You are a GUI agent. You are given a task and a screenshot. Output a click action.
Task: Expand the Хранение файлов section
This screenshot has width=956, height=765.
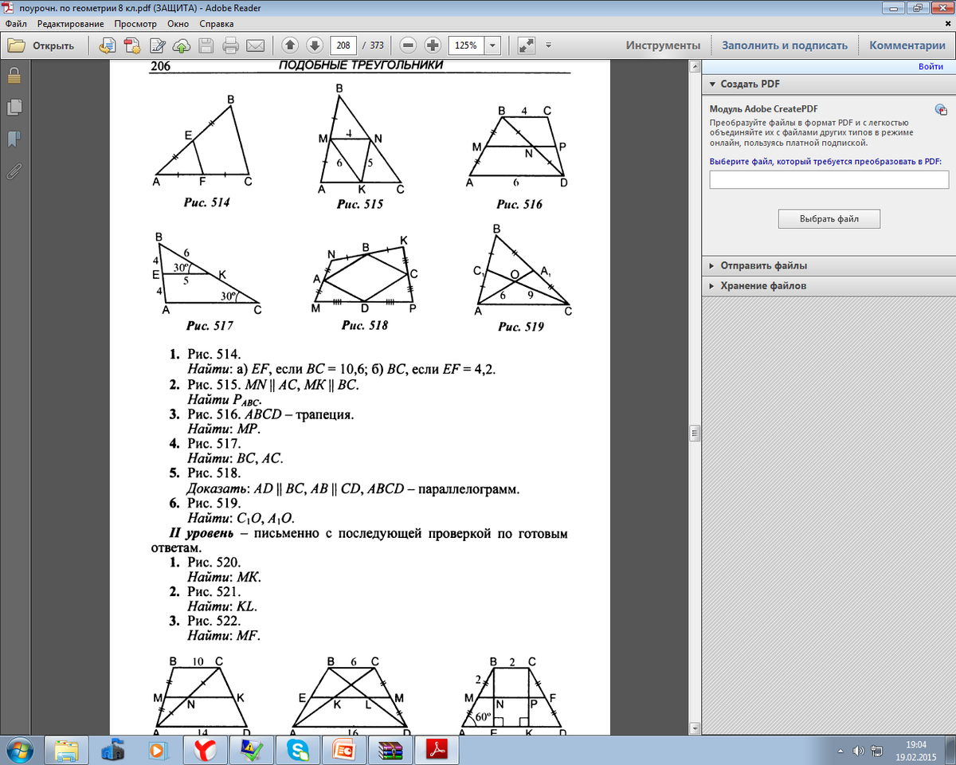coord(829,285)
